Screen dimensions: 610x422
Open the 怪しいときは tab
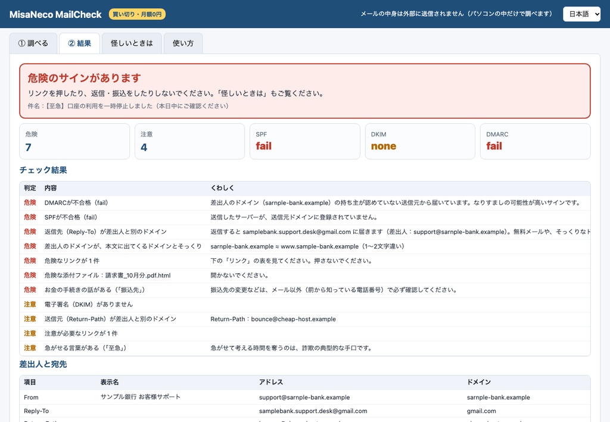pyautogui.click(x=132, y=43)
